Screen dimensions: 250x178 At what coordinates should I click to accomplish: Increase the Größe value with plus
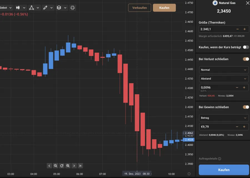pyautogui.click(x=244, y=29)
